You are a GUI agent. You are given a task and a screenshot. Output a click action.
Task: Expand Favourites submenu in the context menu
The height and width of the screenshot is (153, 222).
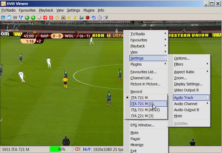point(148,40)
